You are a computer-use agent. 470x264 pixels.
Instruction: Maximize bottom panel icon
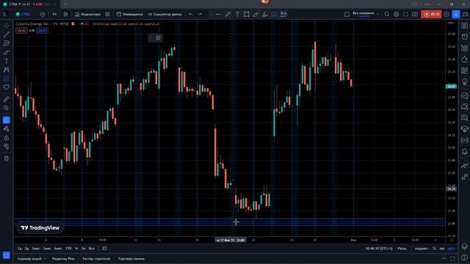point(452,259)
